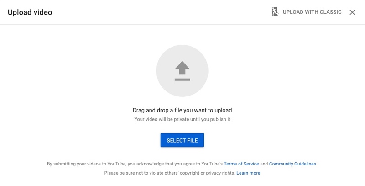Screen dimensions: 365x186
Task: Click the horizontal bar beneath the upload arrow
Action: pos(182,79)
